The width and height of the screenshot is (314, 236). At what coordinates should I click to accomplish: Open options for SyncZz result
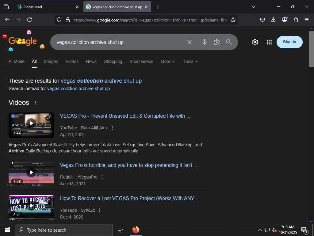[x=100, y=210]
